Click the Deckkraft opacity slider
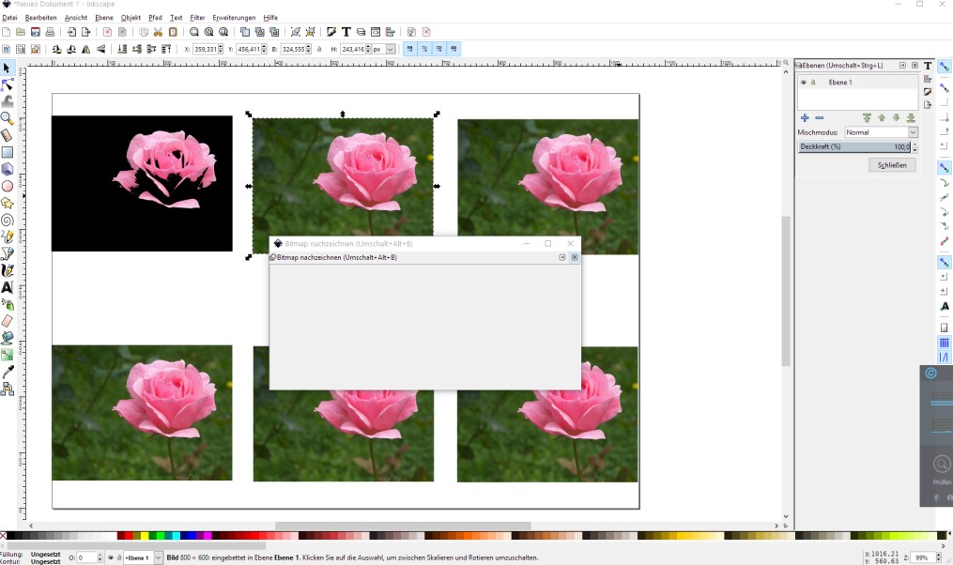Viewport: 953px width, 565px height. tap(854, 147)
